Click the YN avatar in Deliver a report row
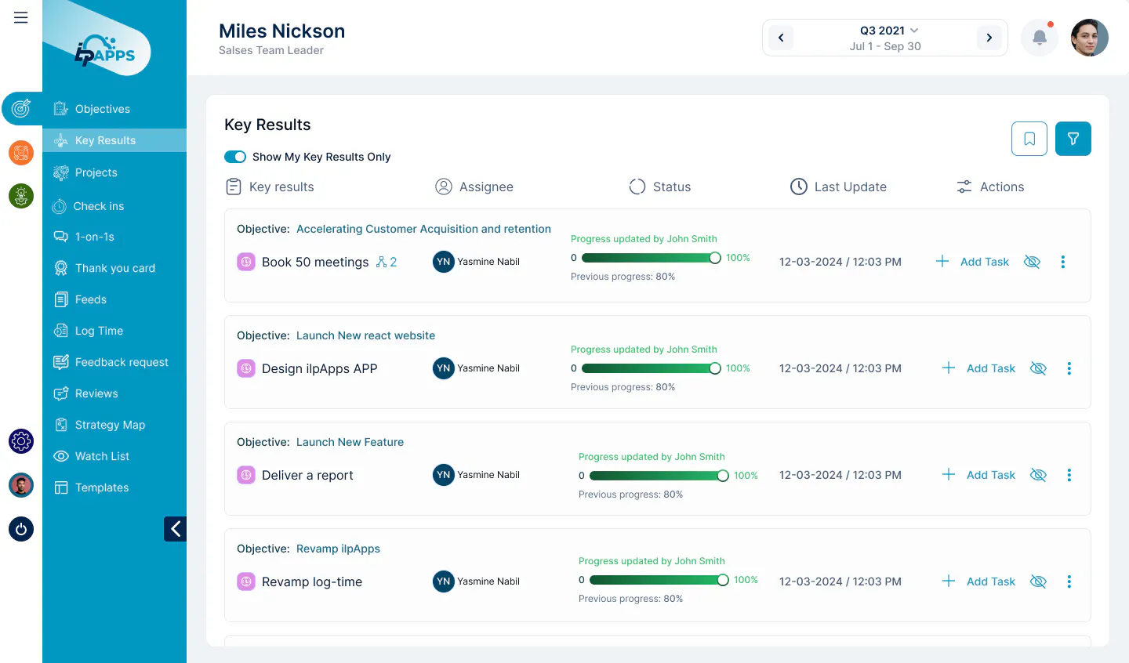Image resolution: width=1129 pixels, height=663 pixels. point(444,475)
